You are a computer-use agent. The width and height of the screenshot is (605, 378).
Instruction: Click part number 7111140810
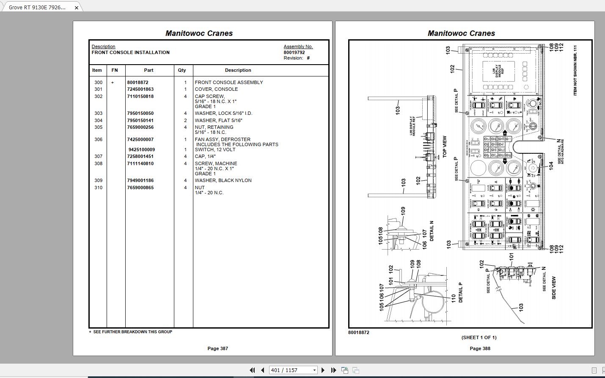coord(140,163)
